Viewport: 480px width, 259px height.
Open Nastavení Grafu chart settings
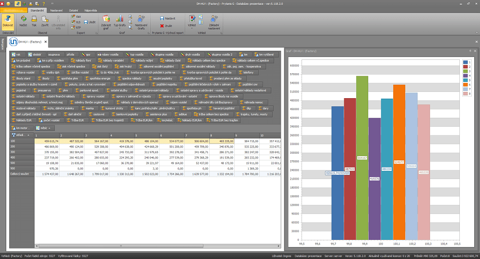pos(141,21)
